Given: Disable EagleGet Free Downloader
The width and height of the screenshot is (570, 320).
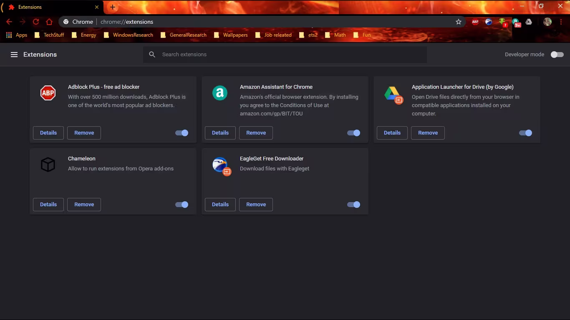Looking at the screenshot, I should coord(354,205).
